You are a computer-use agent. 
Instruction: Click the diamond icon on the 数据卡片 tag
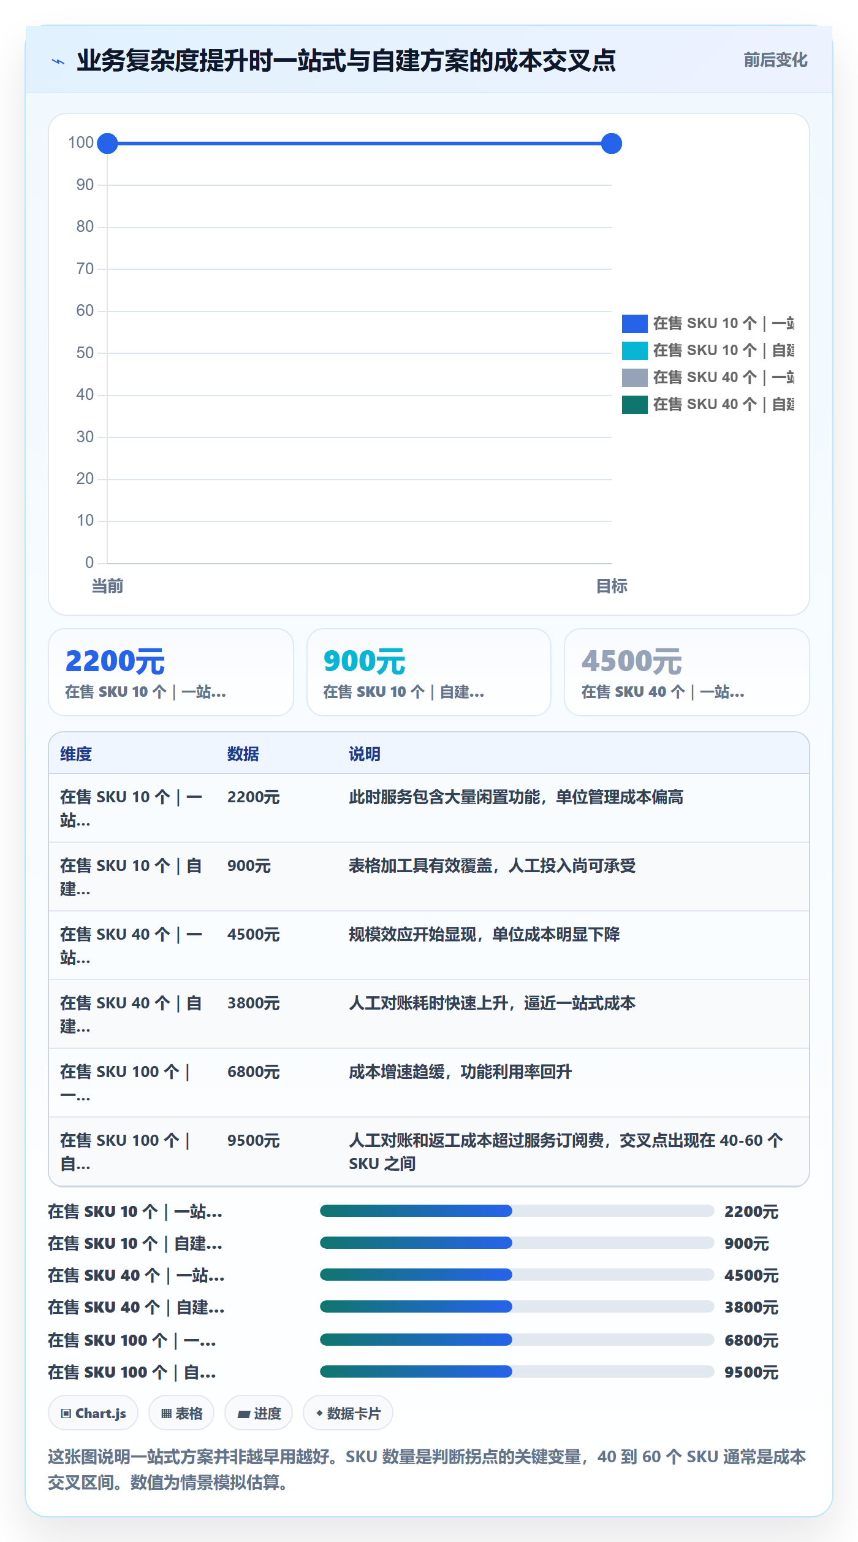pos(319,1413)
